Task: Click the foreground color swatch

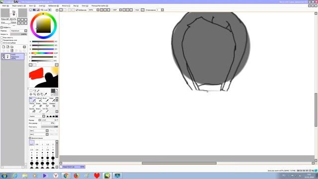Action: tap(53, 90)
